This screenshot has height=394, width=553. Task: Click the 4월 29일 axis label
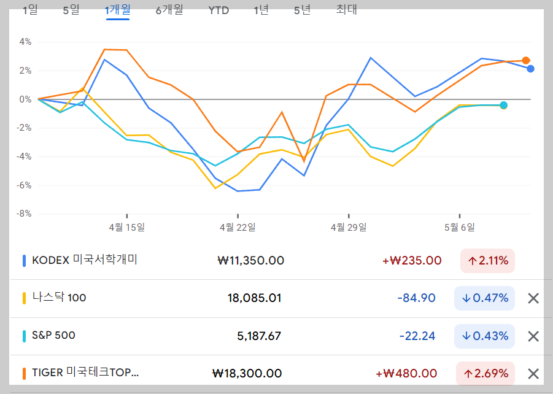349,227
